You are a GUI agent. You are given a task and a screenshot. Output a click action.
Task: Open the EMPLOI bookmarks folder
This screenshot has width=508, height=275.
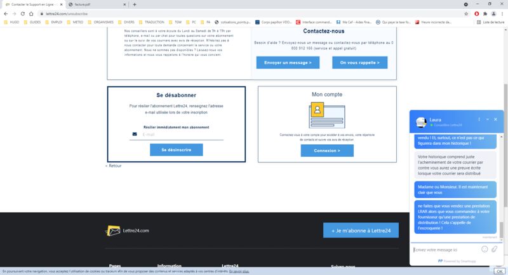(x=54, y=22)
